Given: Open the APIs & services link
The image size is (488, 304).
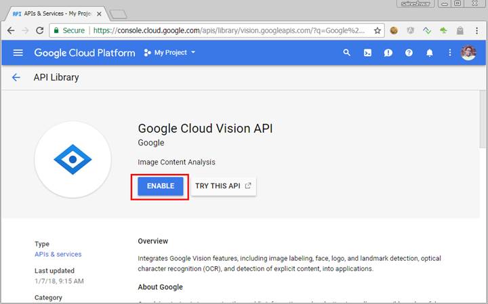Looking at the screenshot, I should (x=58, y=255).
